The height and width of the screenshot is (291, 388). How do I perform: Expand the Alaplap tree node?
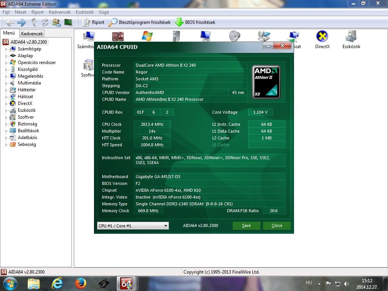pyautogui.click(x=6, y=56)
